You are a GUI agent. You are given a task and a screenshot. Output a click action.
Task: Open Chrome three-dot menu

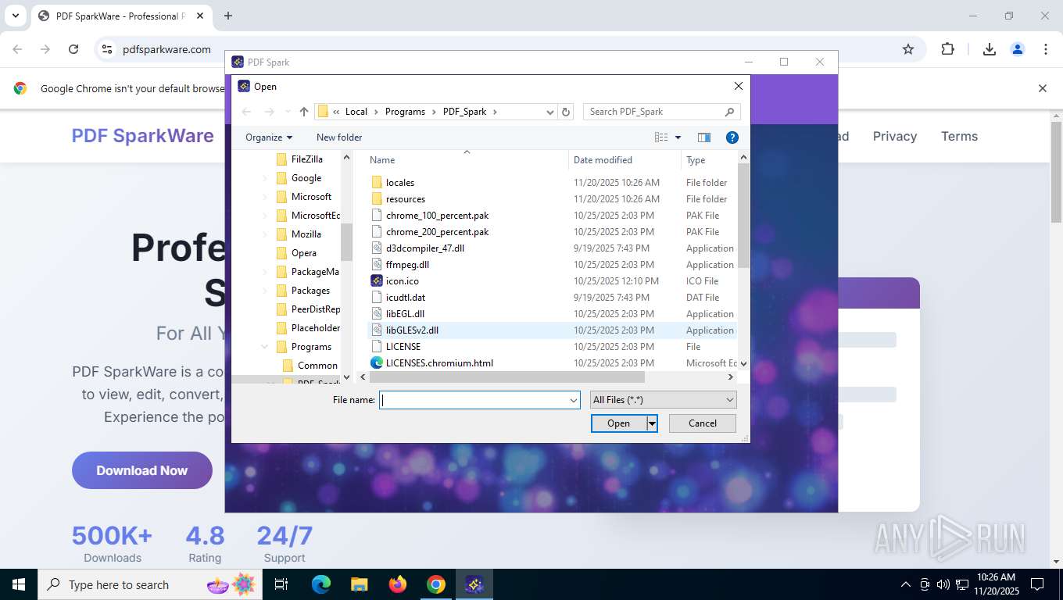1045,49
